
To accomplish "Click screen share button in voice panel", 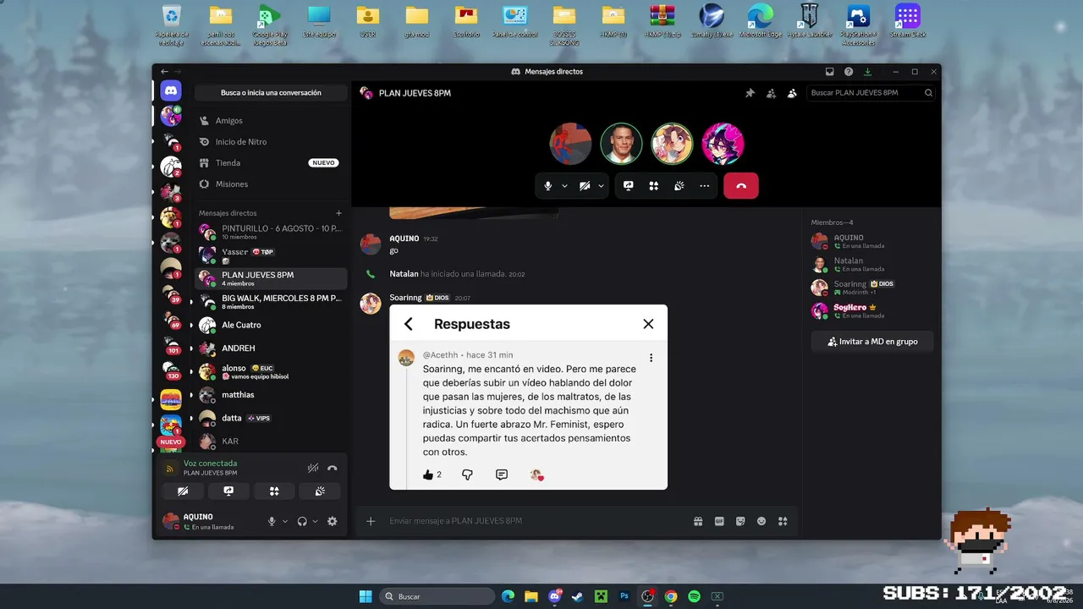I will (x=228, y=491).
